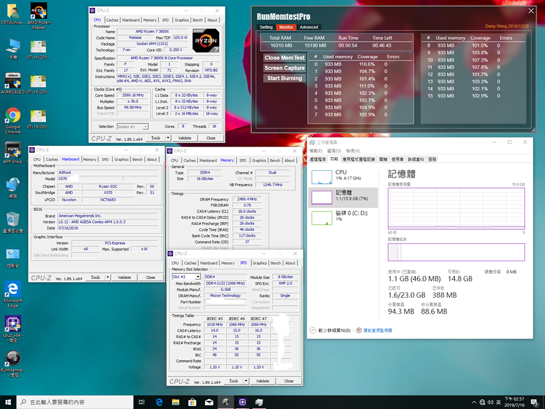Click Tools button in CPU-Z Mainboard window
The height and width of the screenshot is (409, 545).
95,278
